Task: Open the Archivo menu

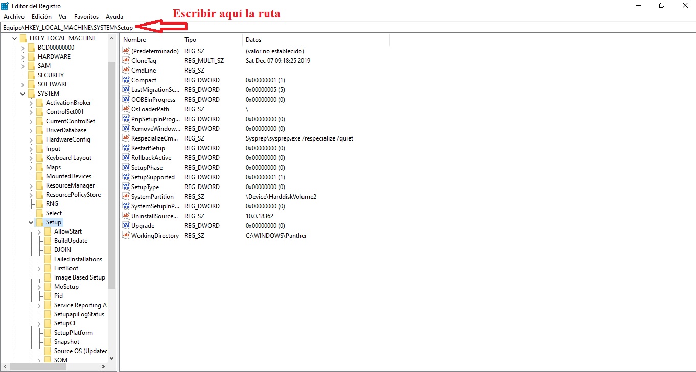Action: click(x=14, y=17)
